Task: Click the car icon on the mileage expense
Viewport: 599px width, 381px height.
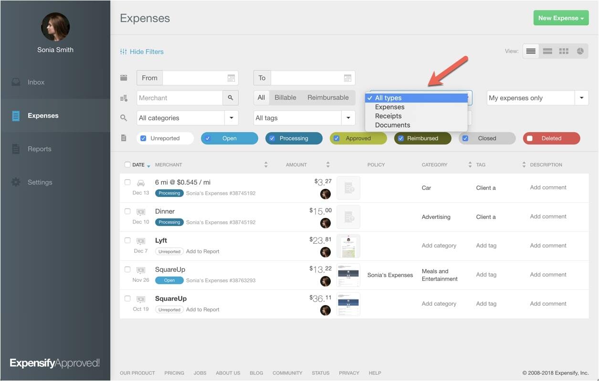Action: pyautogui.click(x=140, y=182)
